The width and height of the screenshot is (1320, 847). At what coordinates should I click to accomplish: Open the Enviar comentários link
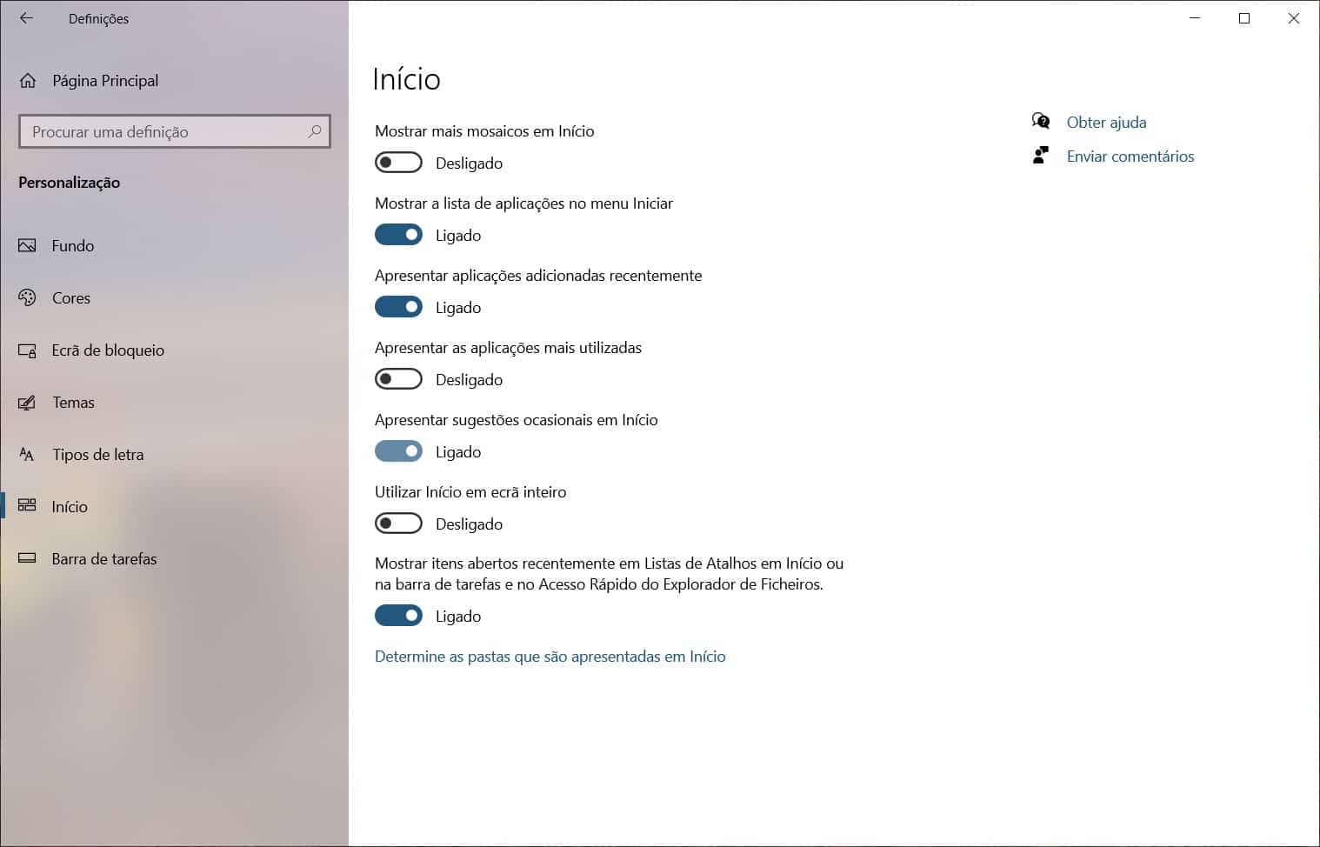(1130, 157)
